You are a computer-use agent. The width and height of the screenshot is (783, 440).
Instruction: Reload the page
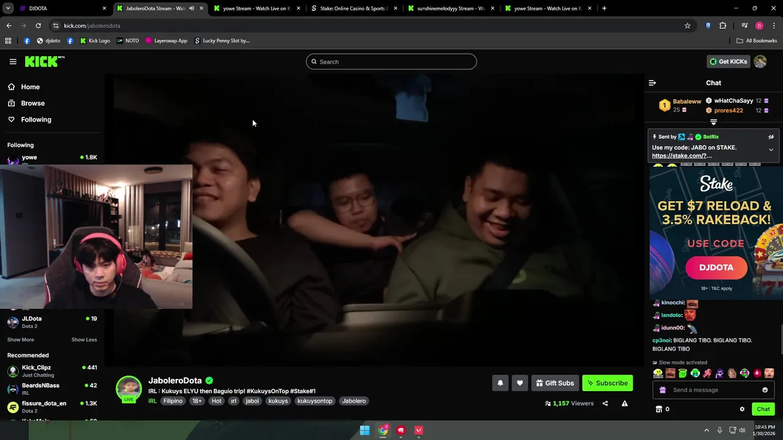(38, 26)
